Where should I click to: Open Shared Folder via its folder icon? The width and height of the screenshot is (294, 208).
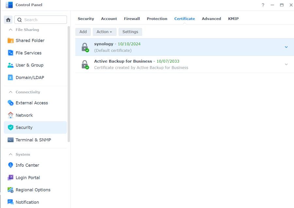(x=10, y=40)
